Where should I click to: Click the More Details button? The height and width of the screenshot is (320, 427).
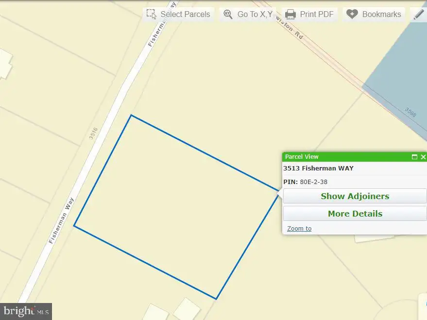[x=355, y=214]
